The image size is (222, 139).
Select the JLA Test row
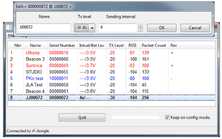pos(112,85)
